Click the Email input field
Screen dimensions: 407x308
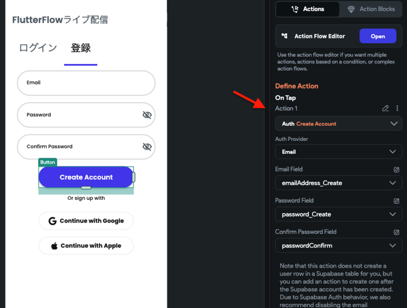[x=86, y=83]
